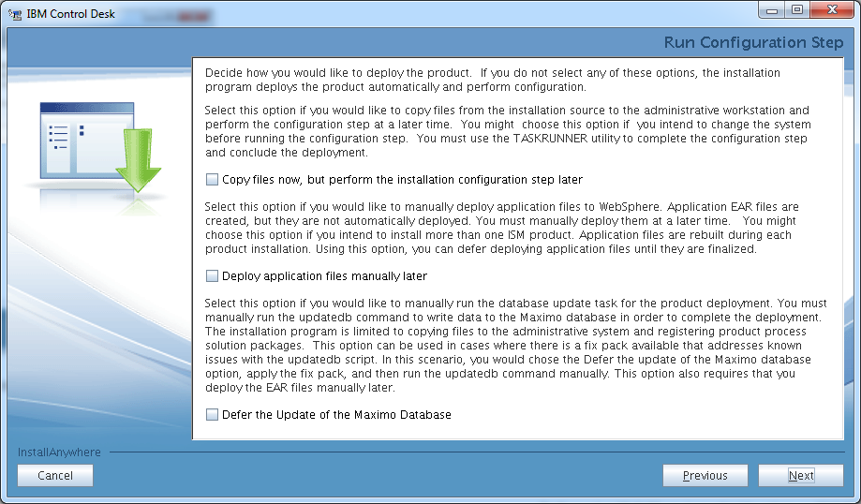Image resolution: width=861 pixels, height=504 pixels.
Task: Click the IBM Control Desk title bar icon
Action: [15, 14]
